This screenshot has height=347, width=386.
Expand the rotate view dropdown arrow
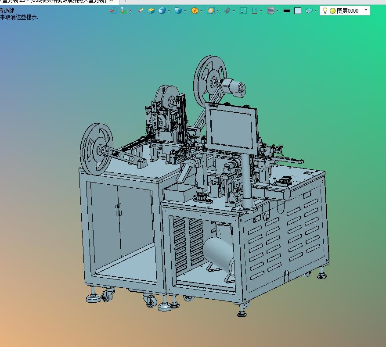[x=234, y=11]
